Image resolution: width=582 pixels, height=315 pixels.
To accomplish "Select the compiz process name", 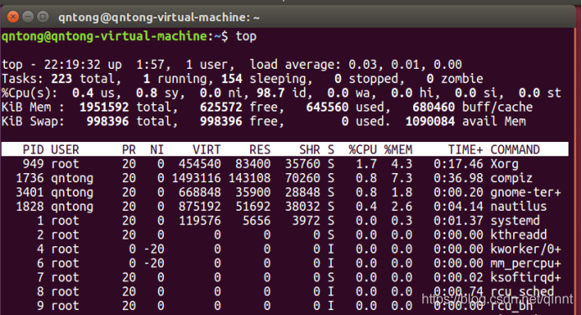I will click(511, 178).
